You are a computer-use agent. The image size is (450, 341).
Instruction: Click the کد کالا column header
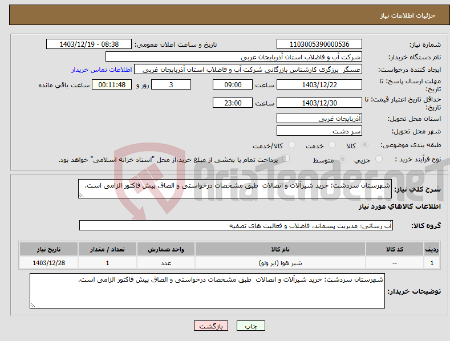click(395, 249)
